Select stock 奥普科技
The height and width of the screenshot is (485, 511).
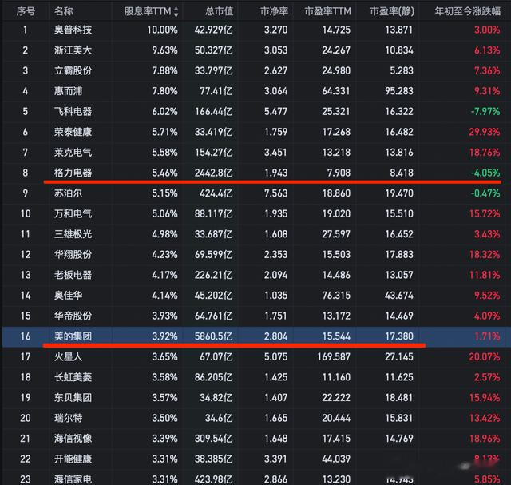click(73, 30)
